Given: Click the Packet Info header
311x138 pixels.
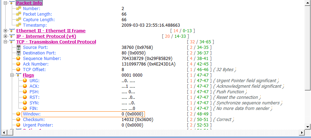Looking at the screenshot, I should (x=29, y=3).
